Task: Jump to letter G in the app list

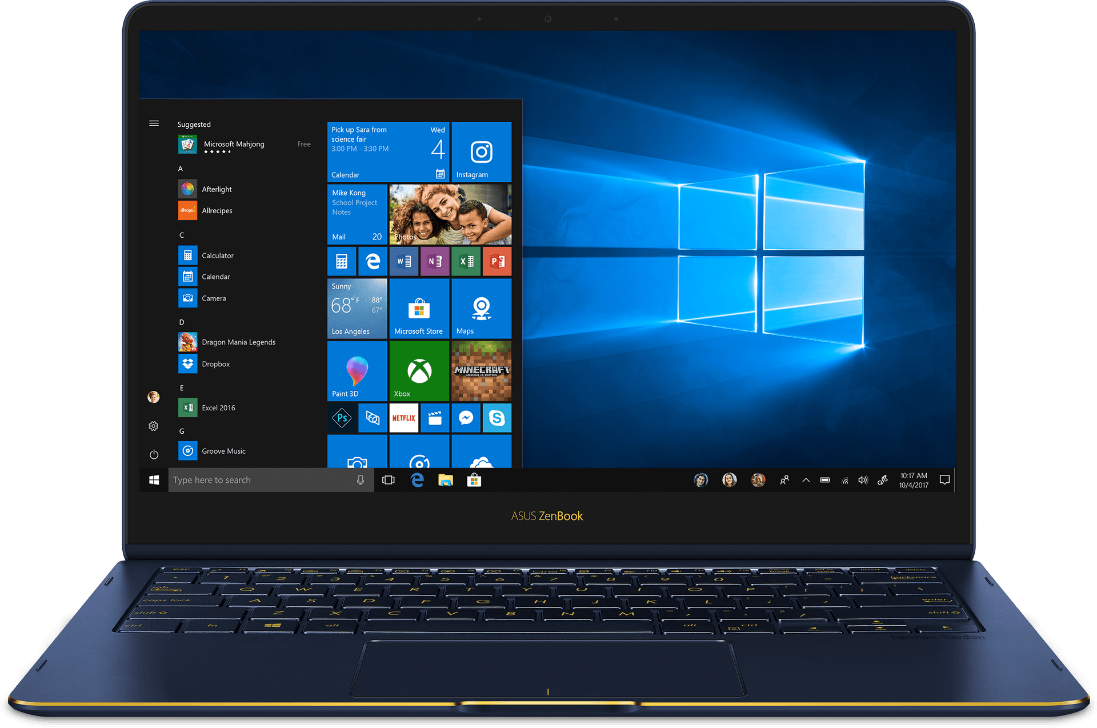Action: click(182, 431)
